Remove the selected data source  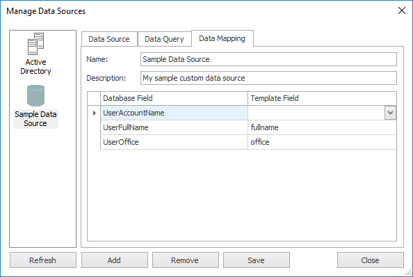point(185,260)
